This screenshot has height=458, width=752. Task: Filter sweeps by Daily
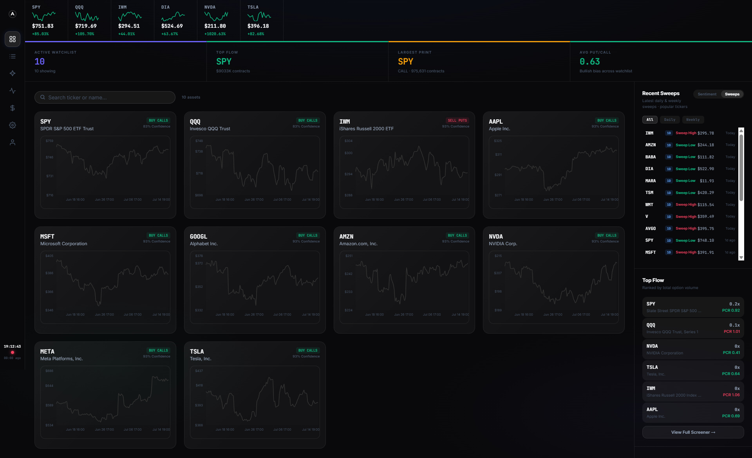(670, 120)
